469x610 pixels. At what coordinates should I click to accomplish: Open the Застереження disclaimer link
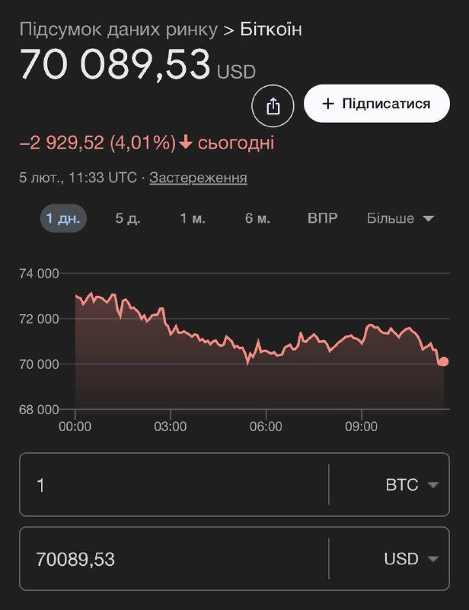click(x=198, y=178)
